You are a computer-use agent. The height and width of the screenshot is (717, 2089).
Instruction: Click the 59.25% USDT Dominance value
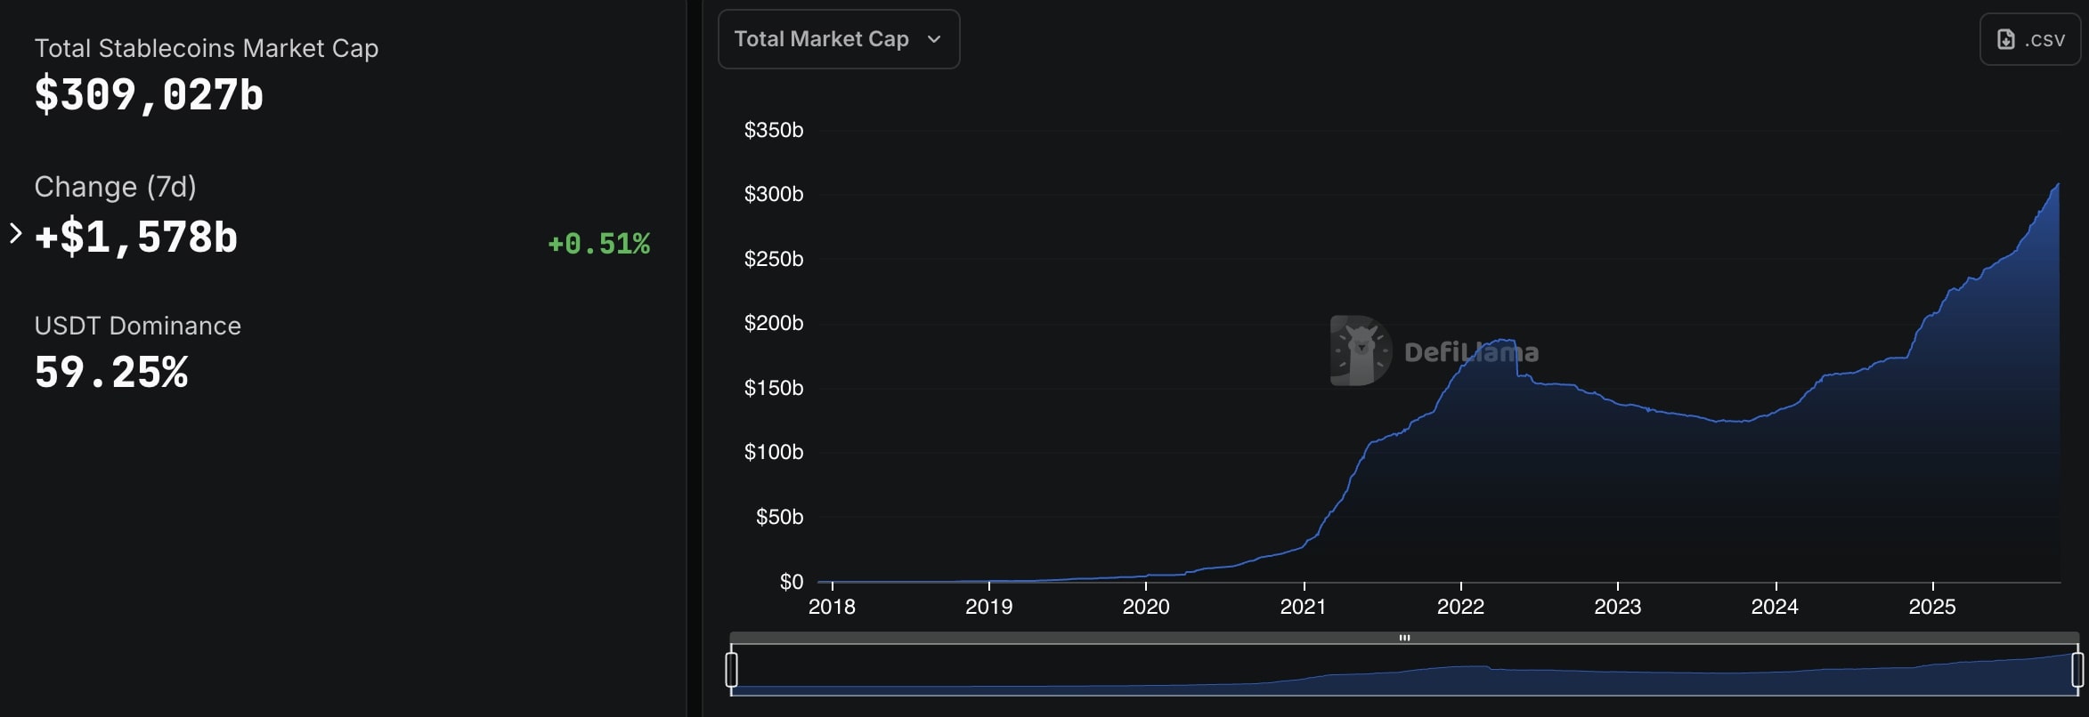111,373
